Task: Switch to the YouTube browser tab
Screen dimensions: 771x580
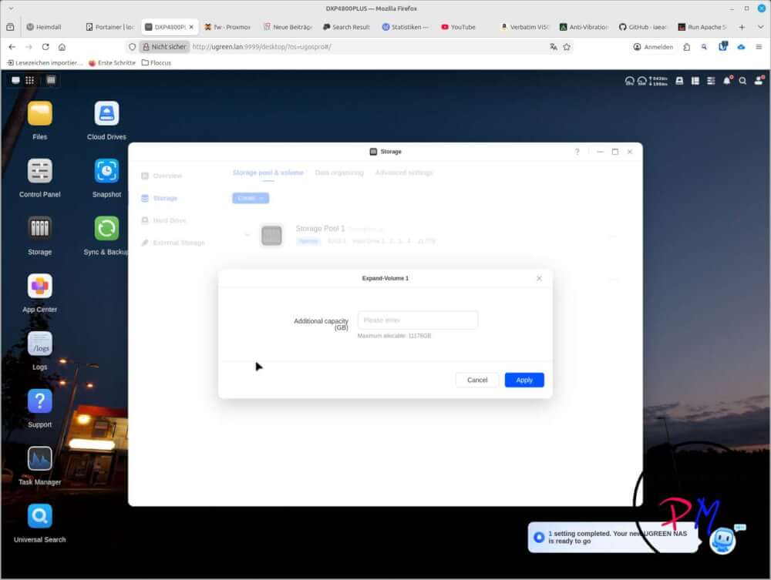Action: click(463, 27)
